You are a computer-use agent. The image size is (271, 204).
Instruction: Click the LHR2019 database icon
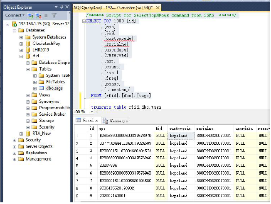pyautogui.click(x=28, y=50)
